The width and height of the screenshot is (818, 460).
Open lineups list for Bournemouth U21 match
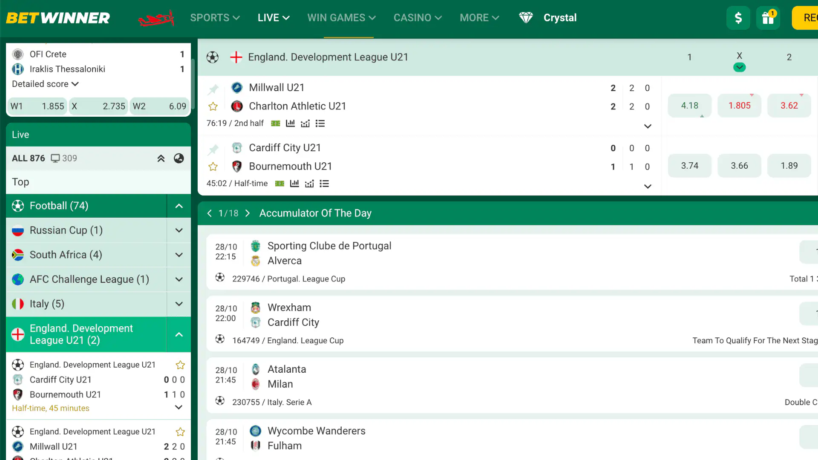tap(324, 183)
